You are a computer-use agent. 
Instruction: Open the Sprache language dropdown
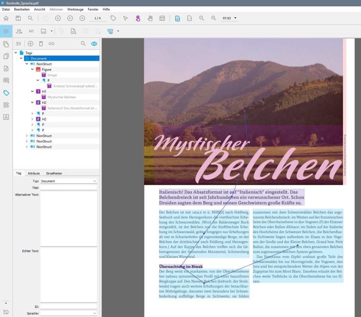(68, 313)
